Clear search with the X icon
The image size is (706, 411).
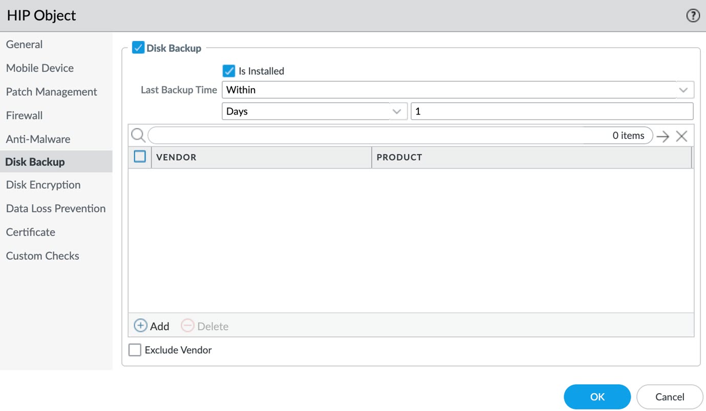[x=681, y=136]
